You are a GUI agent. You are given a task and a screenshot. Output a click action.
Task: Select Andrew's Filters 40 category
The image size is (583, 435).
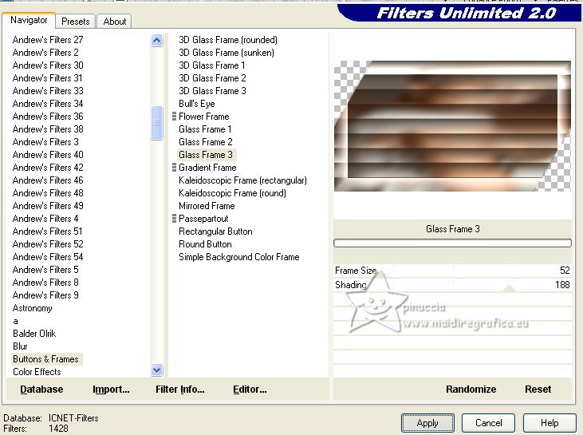pos(48,155)
